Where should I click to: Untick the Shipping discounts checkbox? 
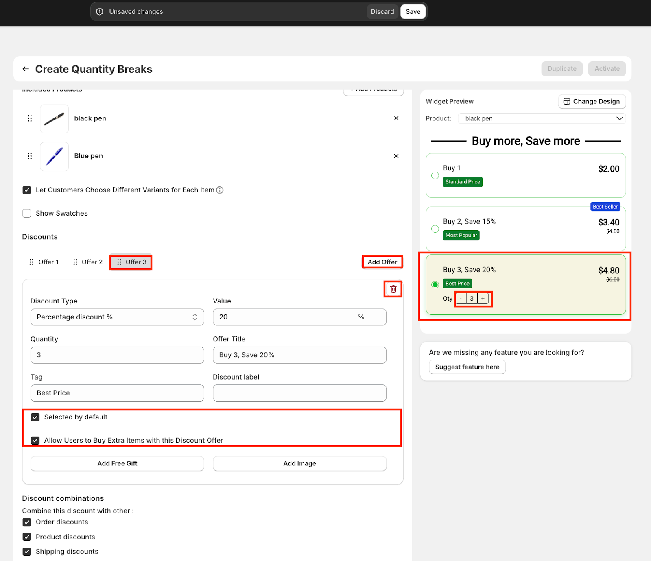click(27, 552)
